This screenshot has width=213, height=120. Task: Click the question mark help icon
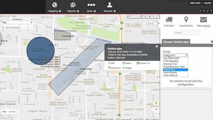click(211, 11)
